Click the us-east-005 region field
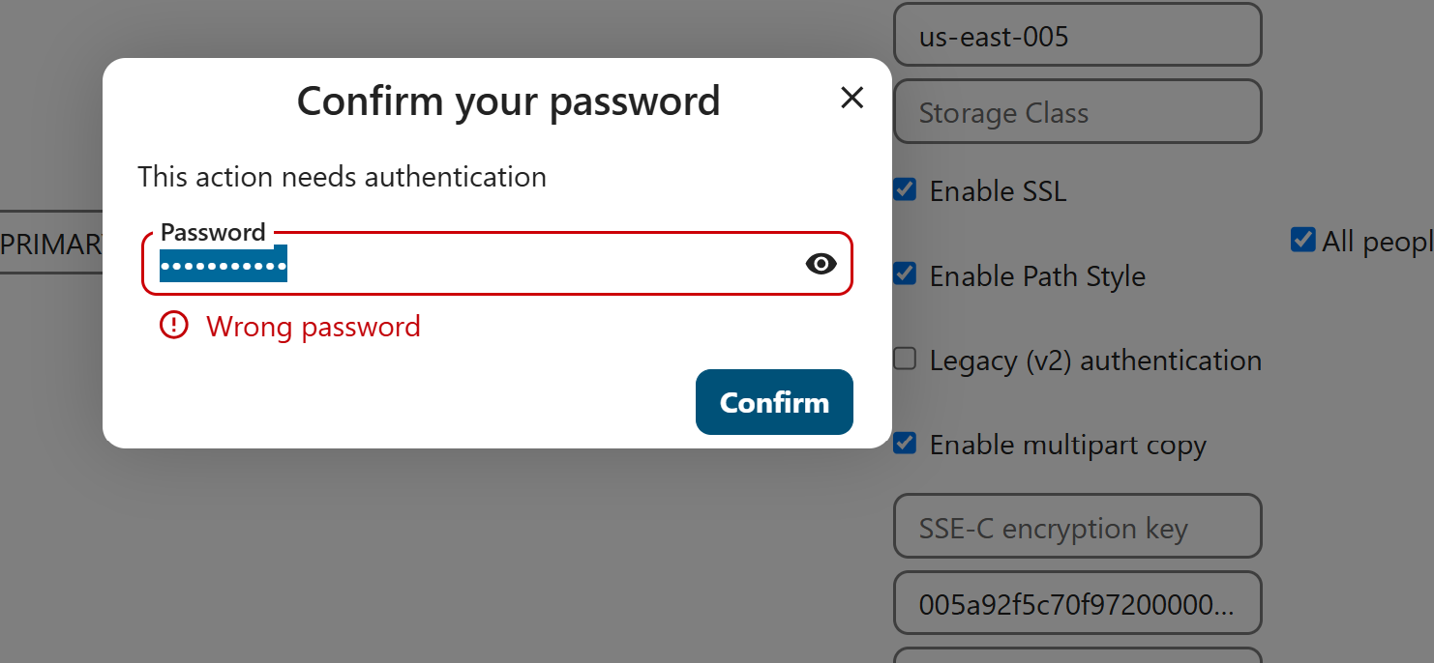The width and height of the screenshot is (1434, 663). pos(1077,37)
